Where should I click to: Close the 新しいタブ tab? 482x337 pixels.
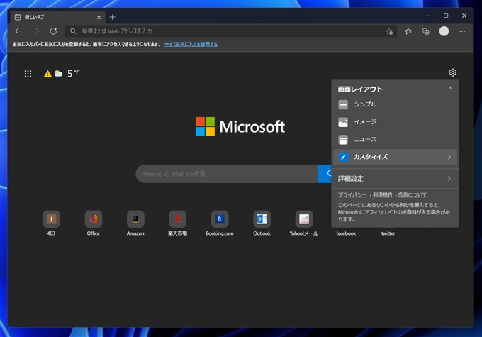tap(99, 17)
